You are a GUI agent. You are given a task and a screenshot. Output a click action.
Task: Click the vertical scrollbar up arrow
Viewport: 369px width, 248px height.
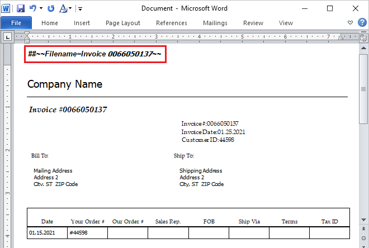364,47
